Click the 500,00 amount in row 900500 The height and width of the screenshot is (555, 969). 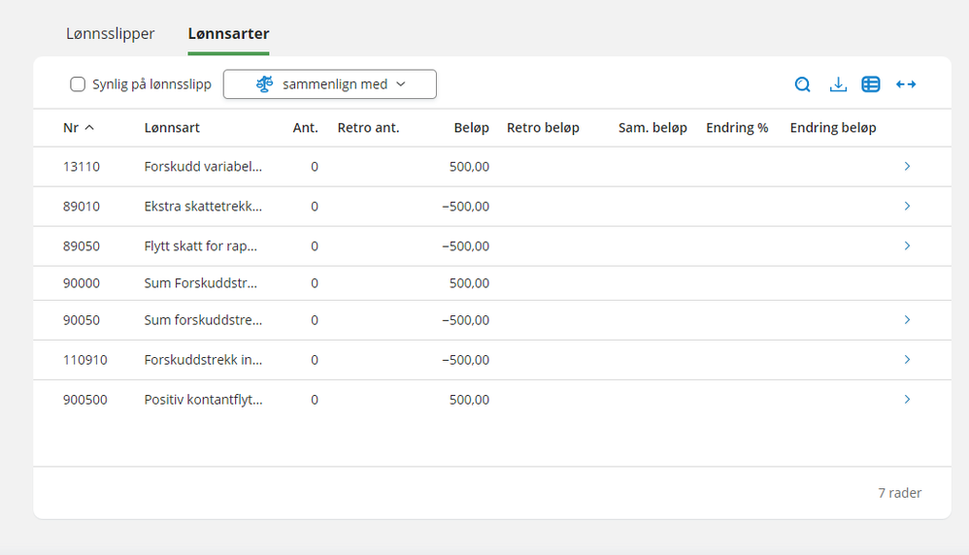(x=469, y=400)
